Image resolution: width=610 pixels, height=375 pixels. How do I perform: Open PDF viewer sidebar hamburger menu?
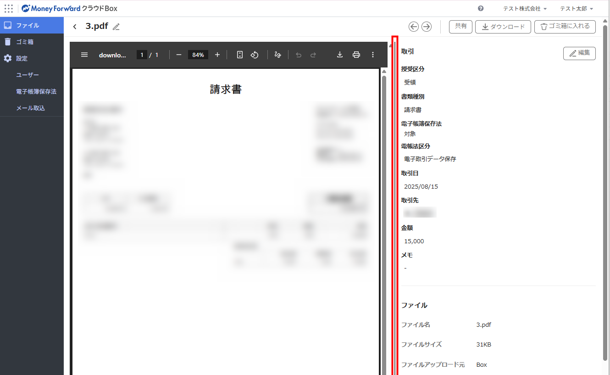point(84,55)
